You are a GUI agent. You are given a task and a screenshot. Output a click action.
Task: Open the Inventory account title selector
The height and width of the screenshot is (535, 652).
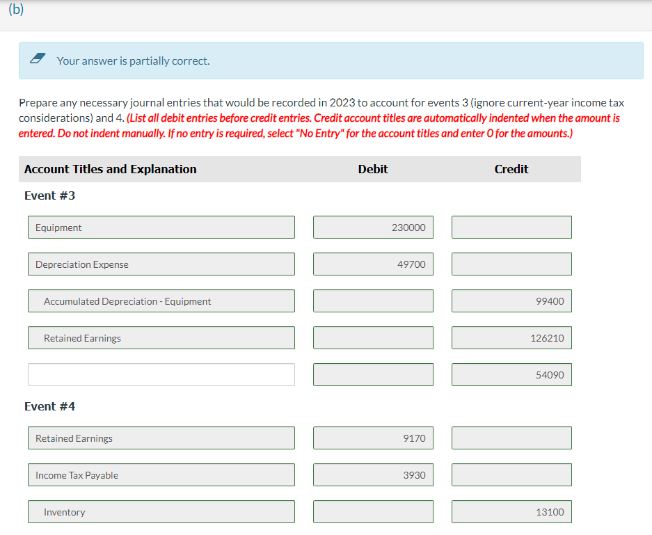pos(161,511)
